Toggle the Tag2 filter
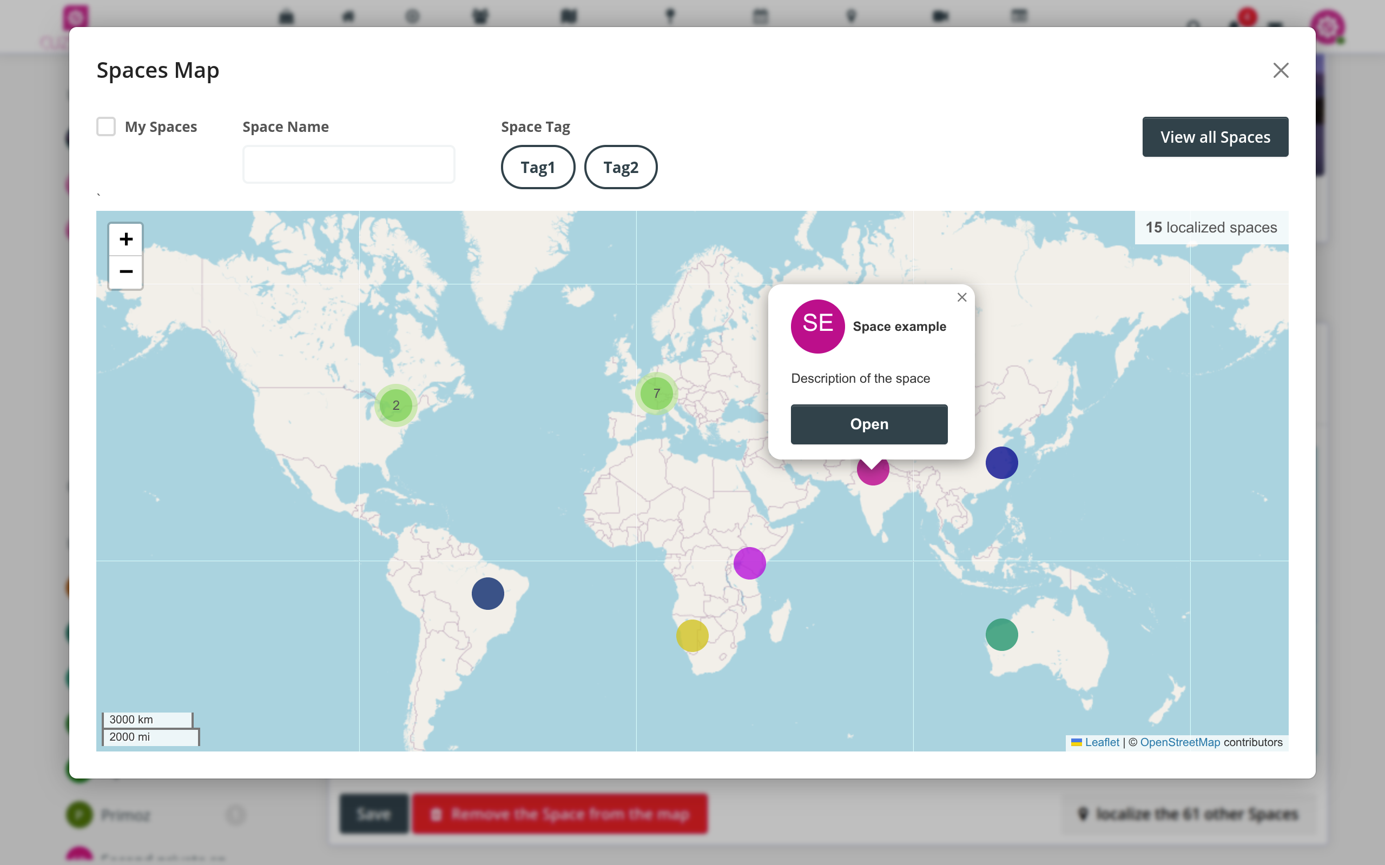 tap(621, 167)
